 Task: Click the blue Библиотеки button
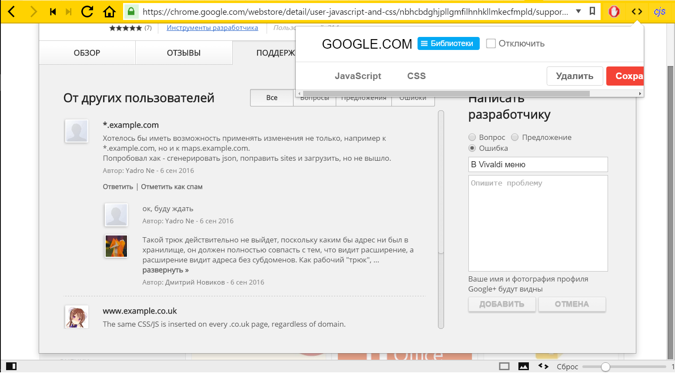pyautogui.click(x=448, y=43)
